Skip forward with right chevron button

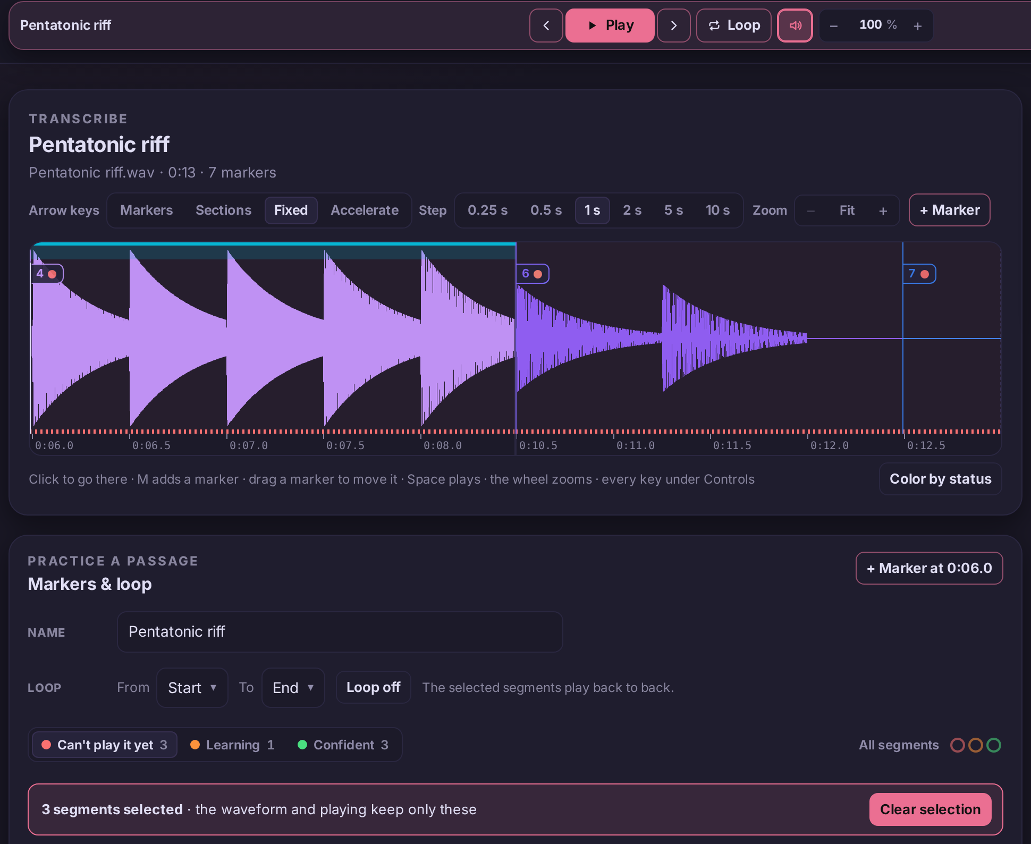673,26
